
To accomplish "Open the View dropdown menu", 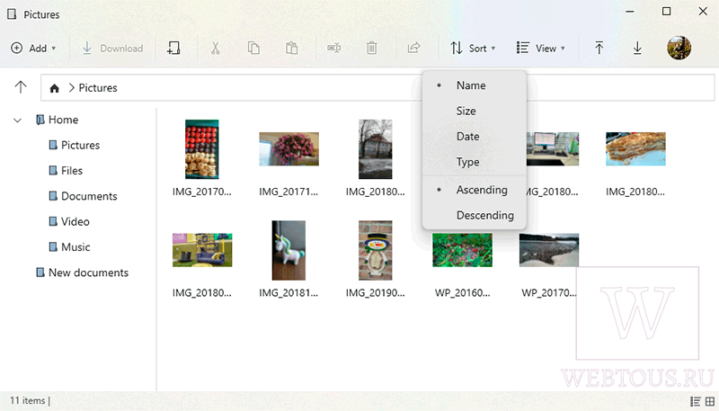I will tap(541, 49).
